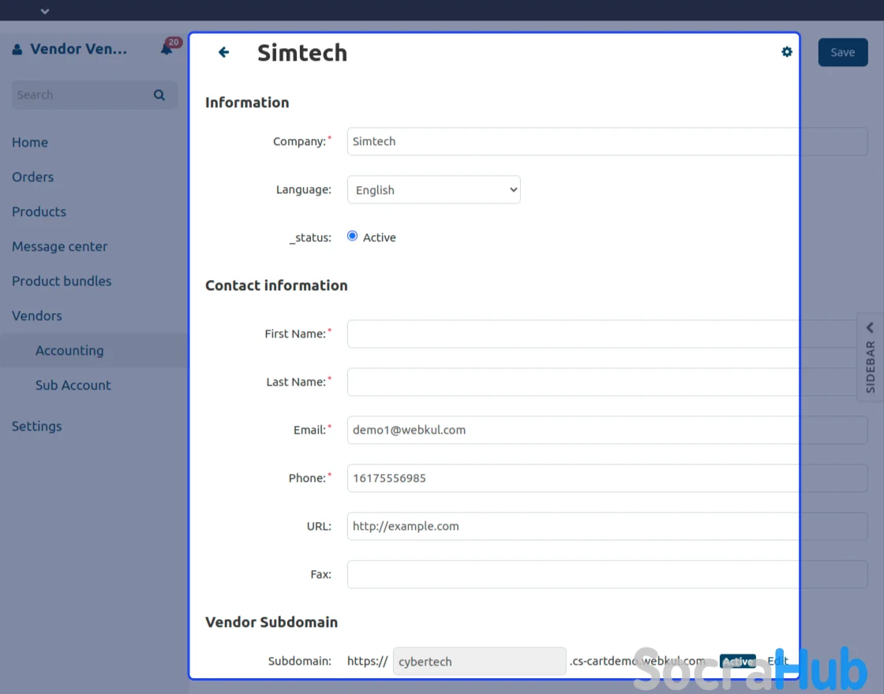Viewport: 884px width, 694px height.
Task: Click the Active subdomain status badge
Action: [737, 662]
